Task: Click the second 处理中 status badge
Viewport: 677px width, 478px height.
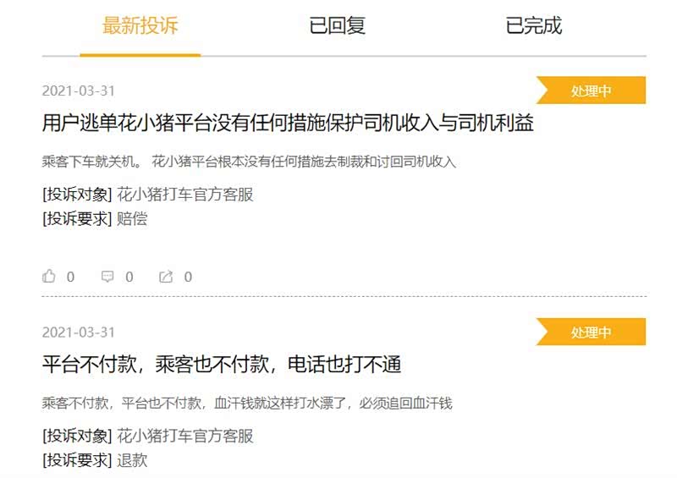Action: (x=591, y=332)
